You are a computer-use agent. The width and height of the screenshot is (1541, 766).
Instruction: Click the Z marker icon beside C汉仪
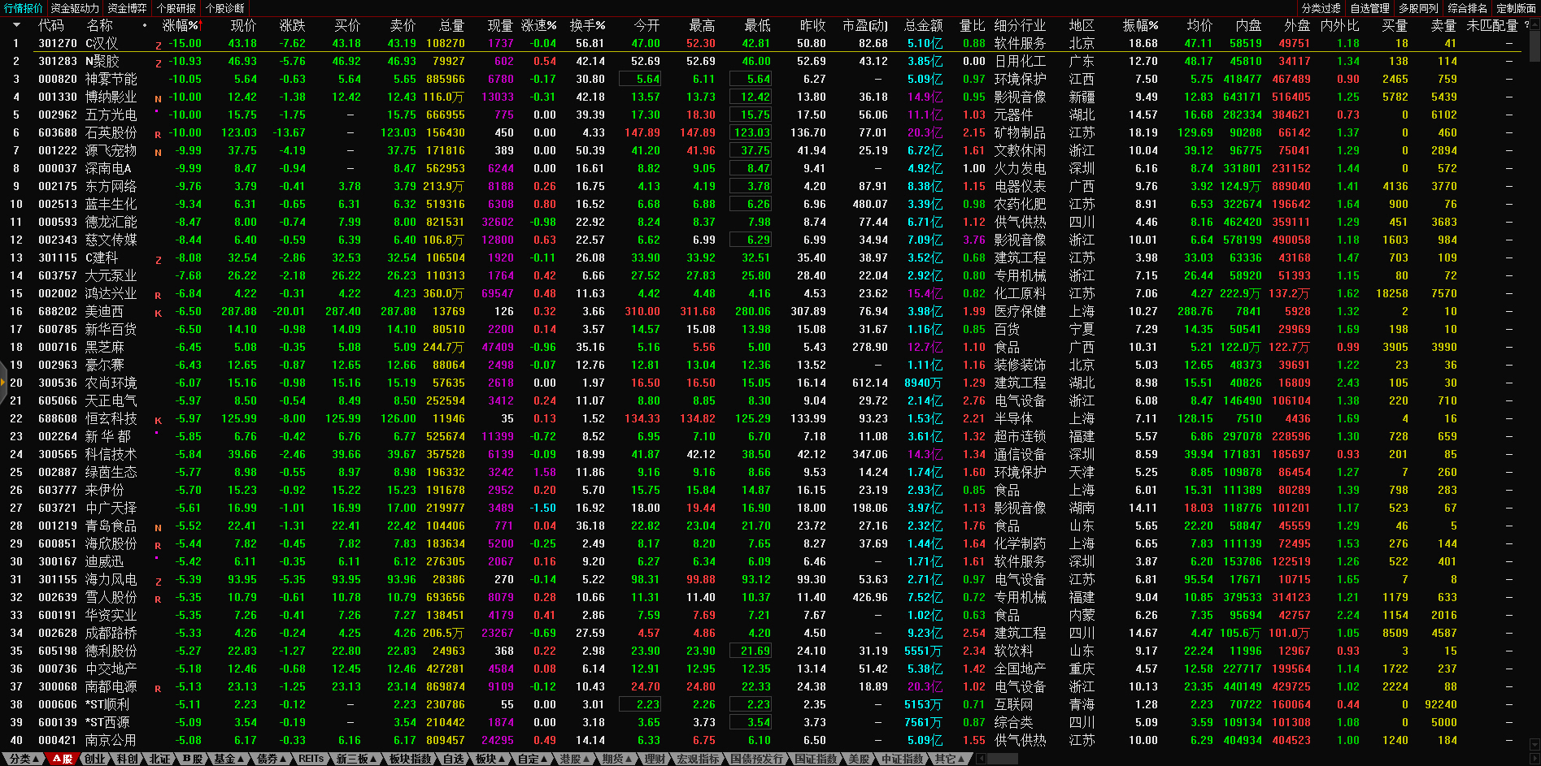[159, 45]
